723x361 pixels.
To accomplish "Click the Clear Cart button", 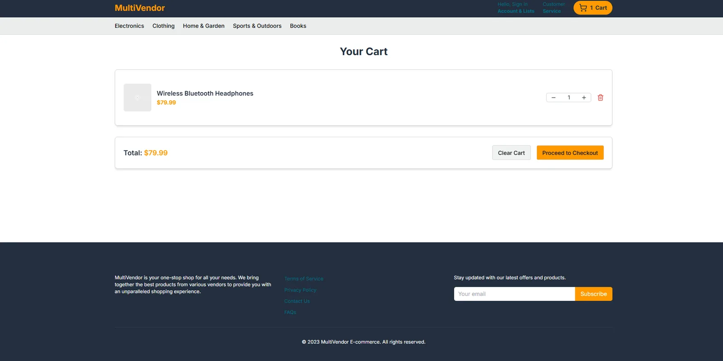I will coord(512,153).
